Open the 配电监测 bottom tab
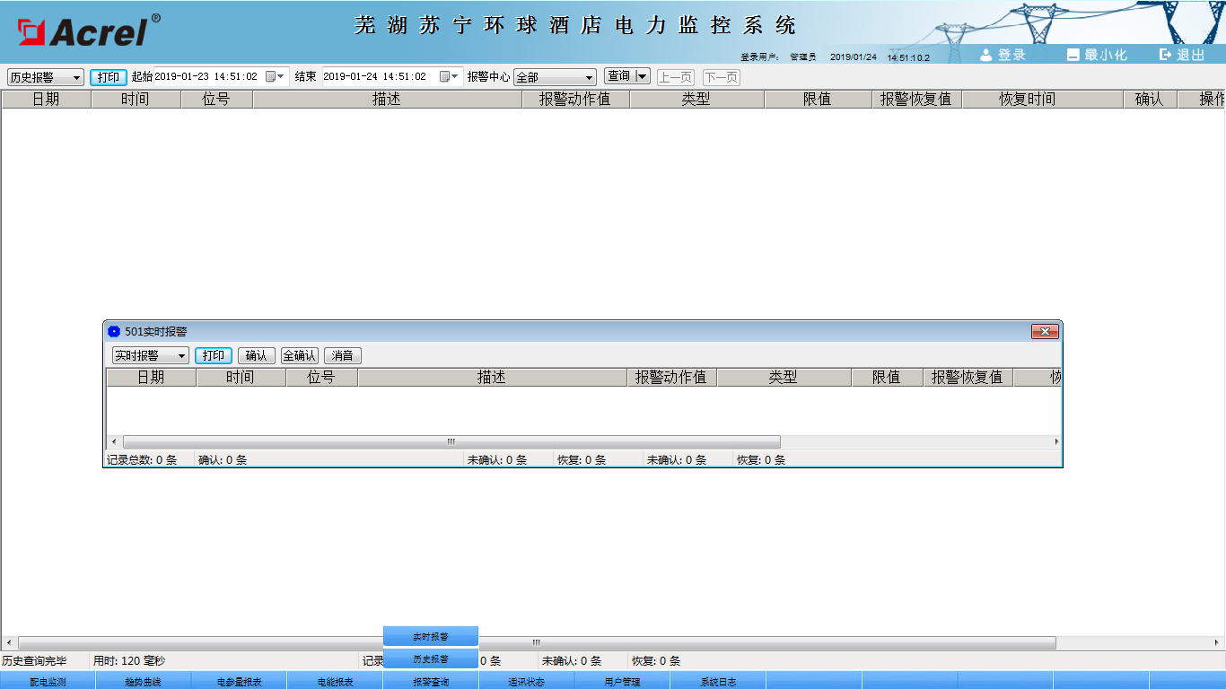This screenshot has width=1226, height=689. [48, 682]
